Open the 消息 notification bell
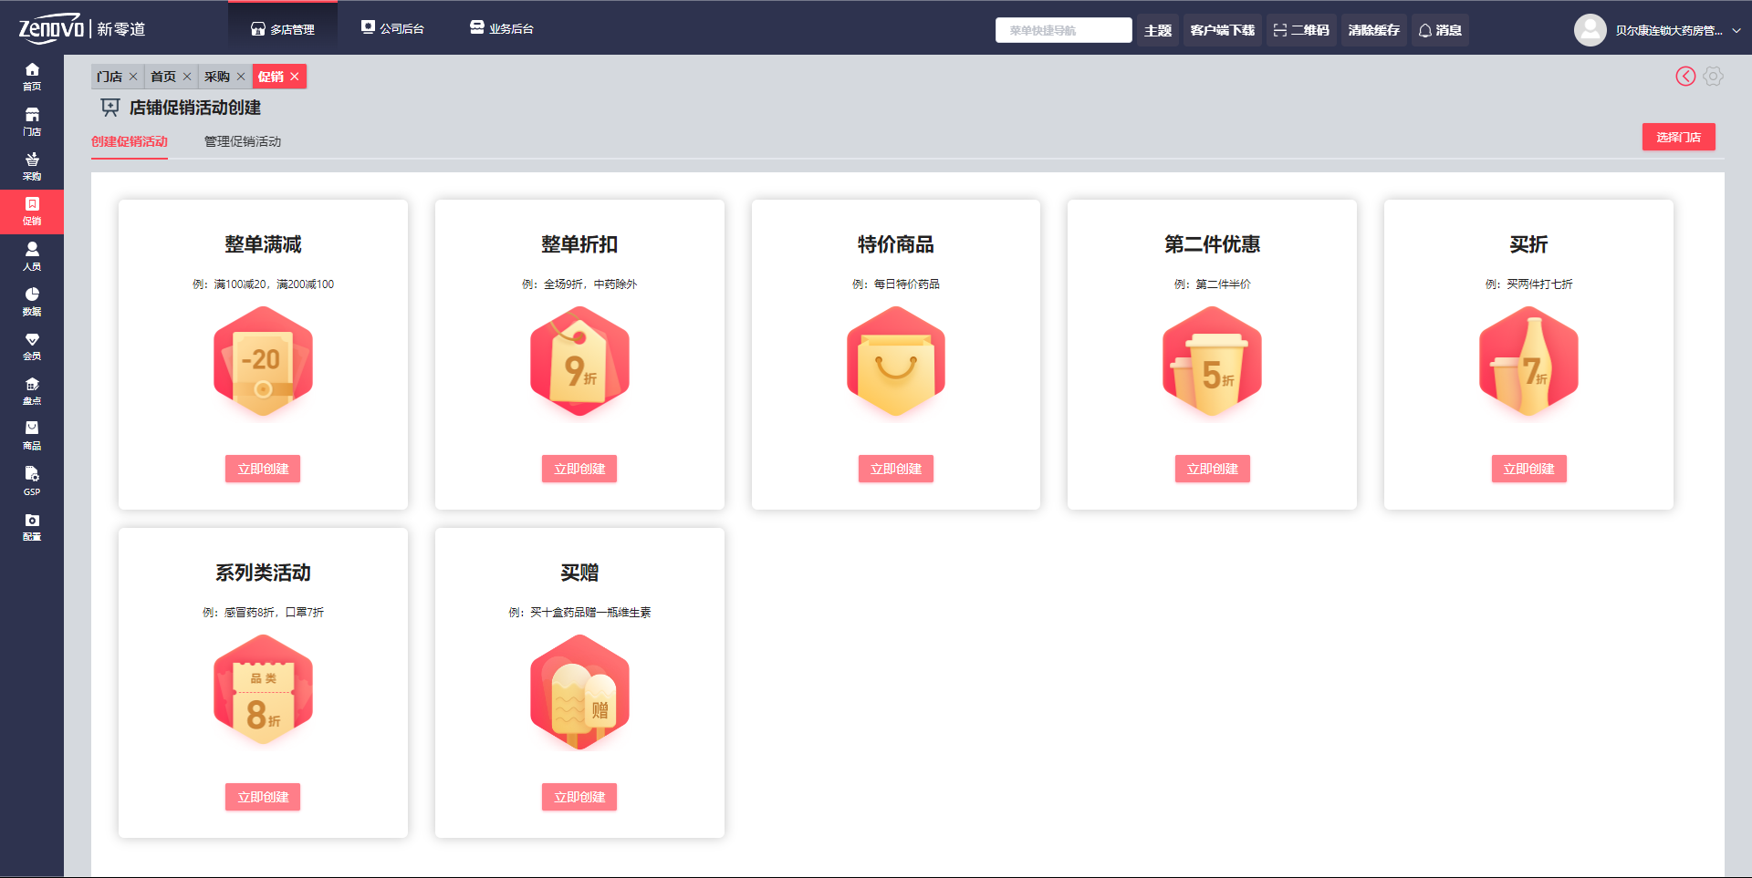1752x878 pixels. [x=1439, y=30]
